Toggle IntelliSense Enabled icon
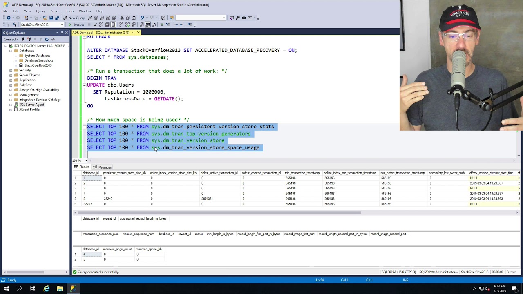The width and height of the screenshot is (523, 294). click(113, 24)
